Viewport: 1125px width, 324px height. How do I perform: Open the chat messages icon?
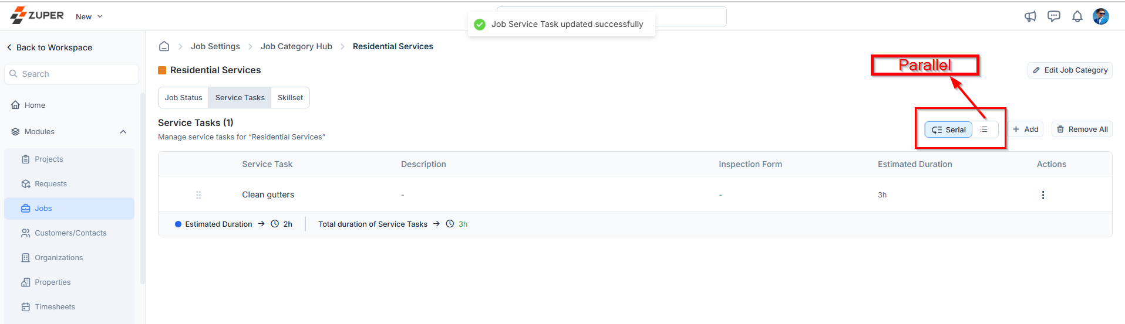pyautogui.click(x=1054, y=16)
